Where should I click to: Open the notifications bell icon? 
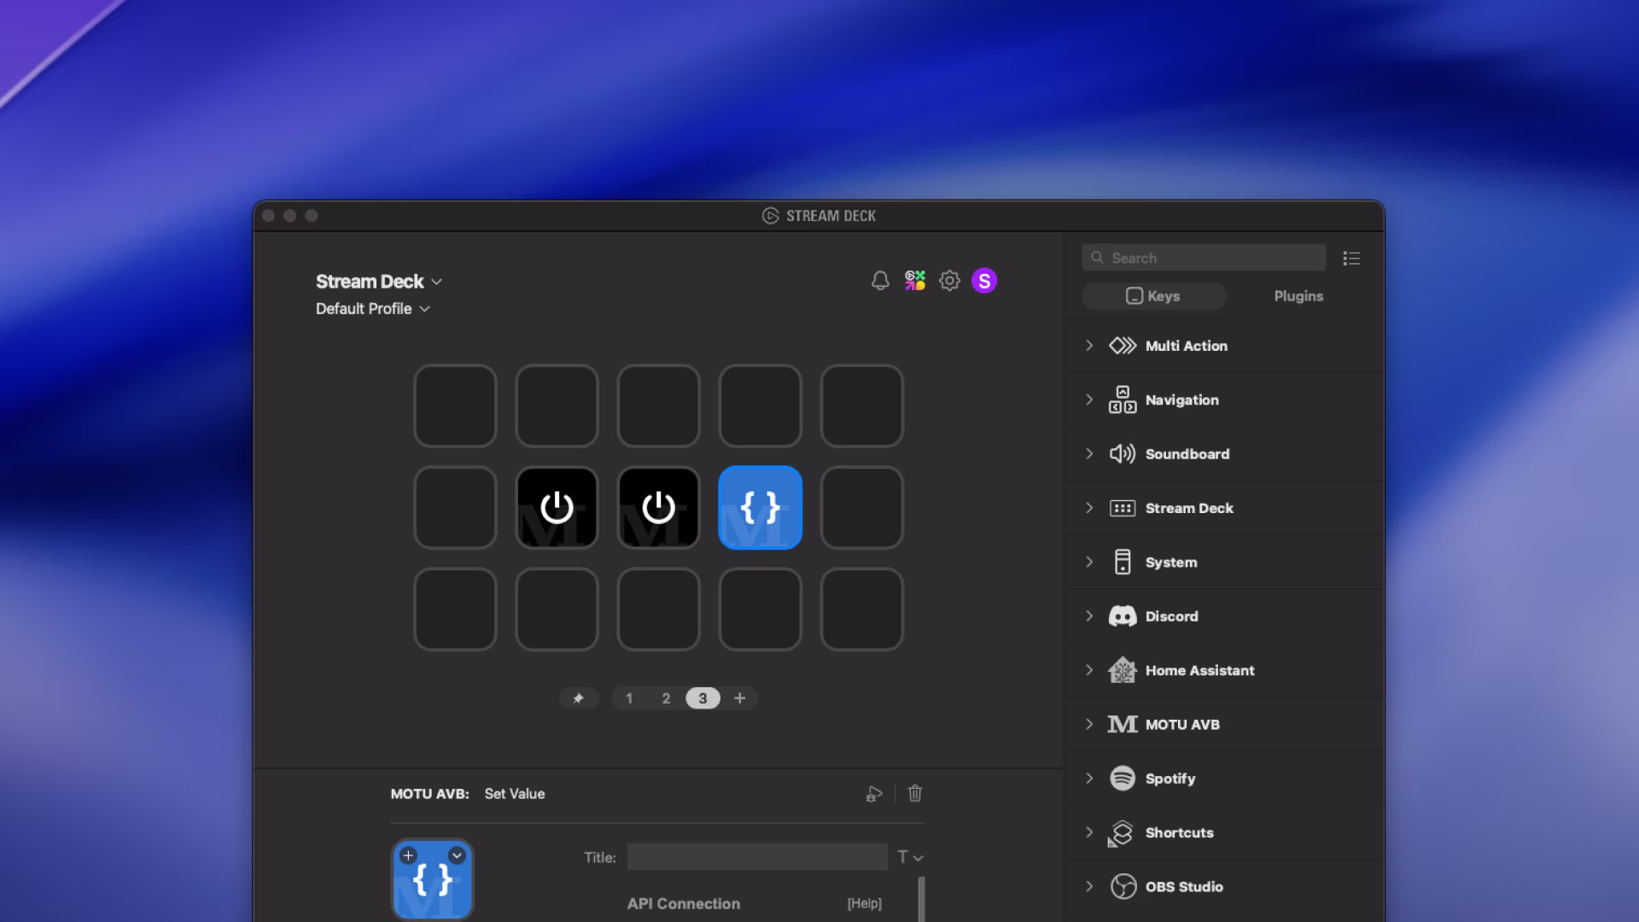880,281
